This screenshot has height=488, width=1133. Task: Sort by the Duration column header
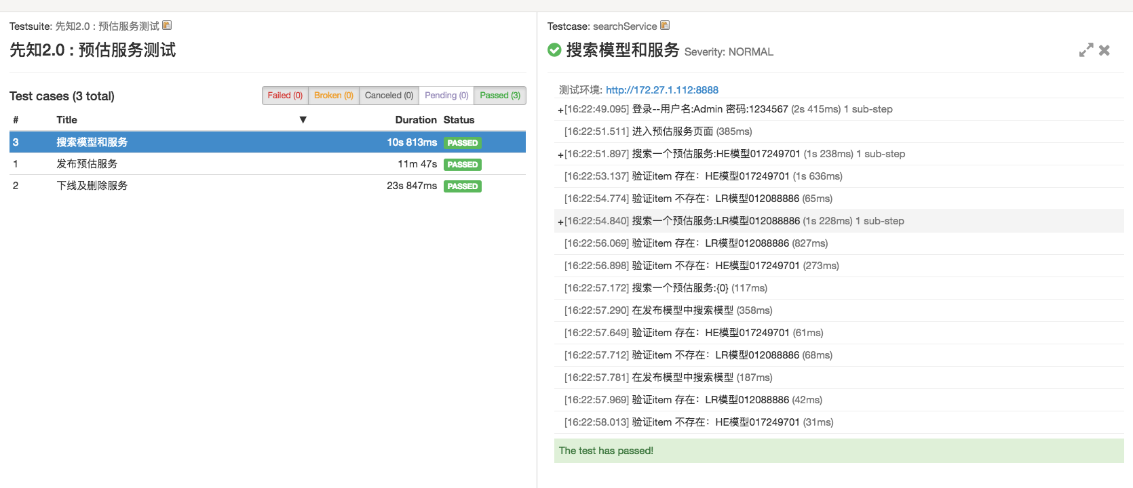[x=415, y=120]
